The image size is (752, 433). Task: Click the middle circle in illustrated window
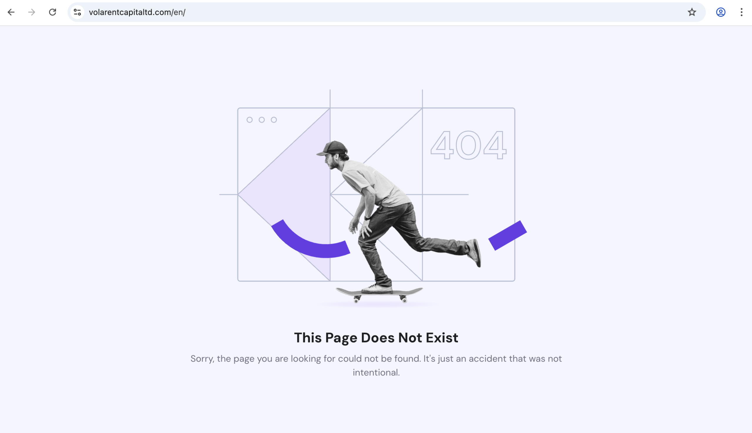[x=262, y=120]
